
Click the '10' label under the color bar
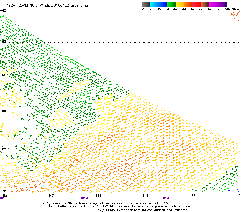click(x=159, y=9)
